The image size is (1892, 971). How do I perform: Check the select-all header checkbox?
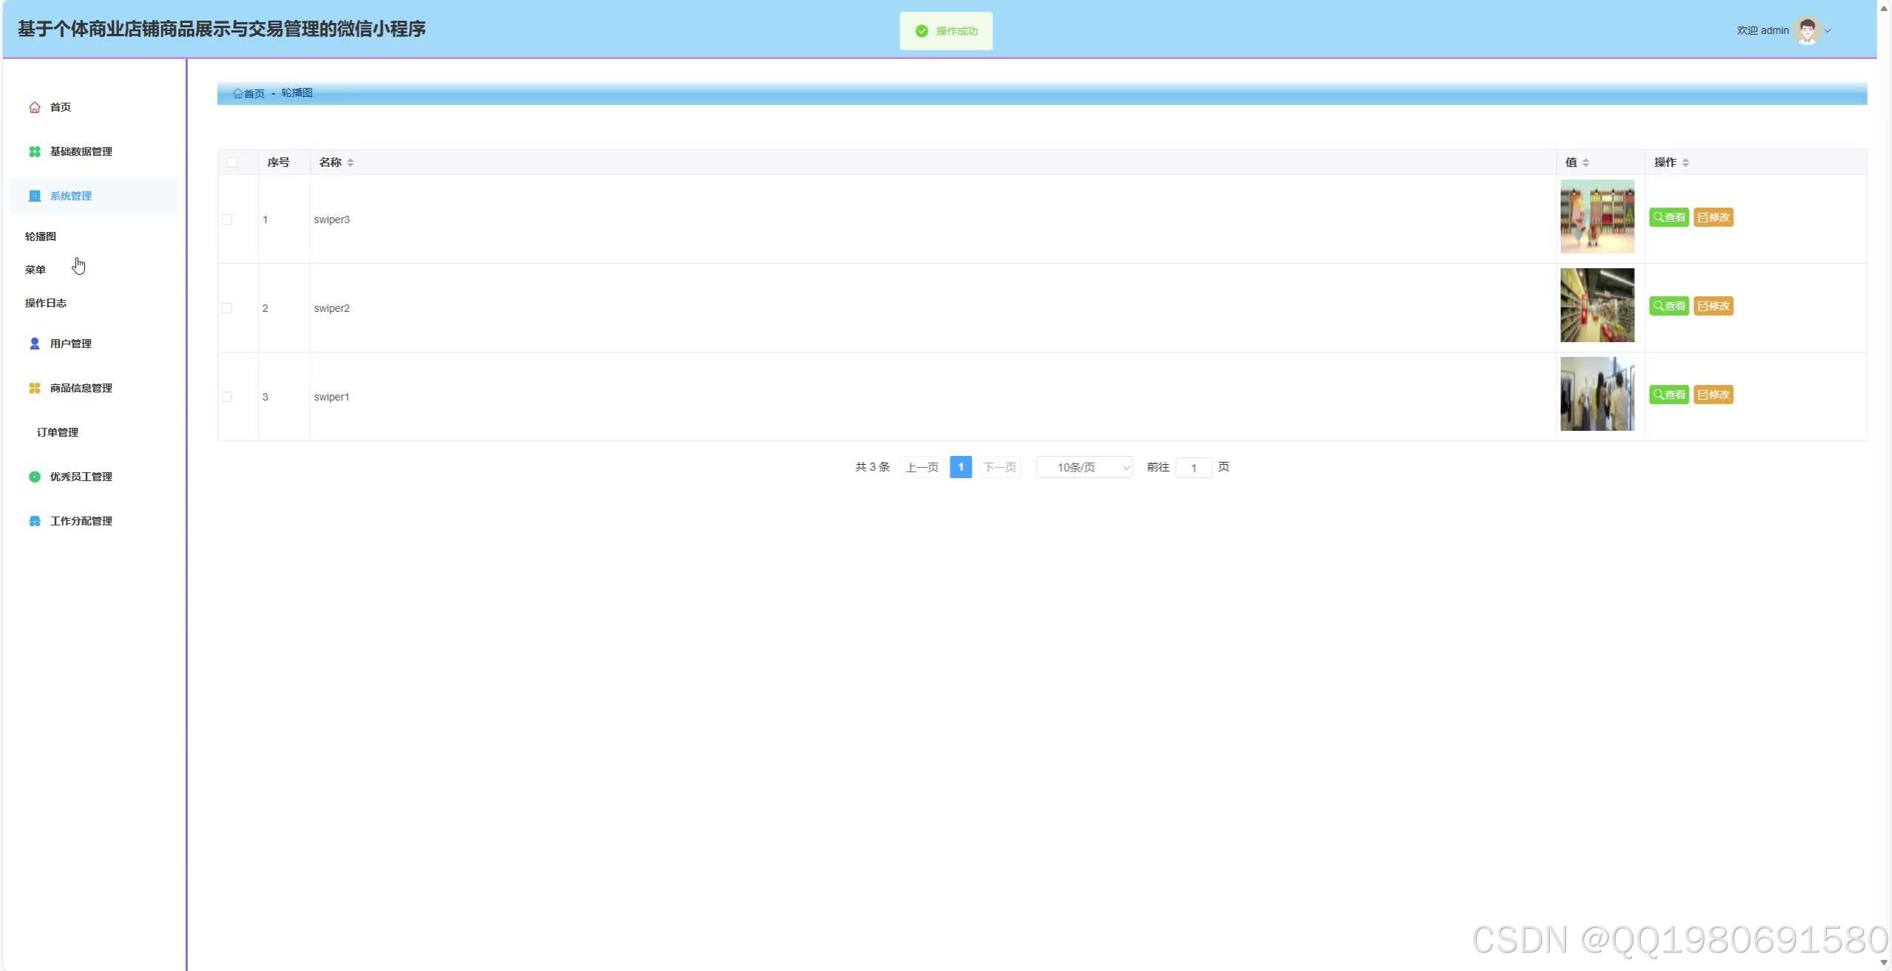[x=232, y=163]
